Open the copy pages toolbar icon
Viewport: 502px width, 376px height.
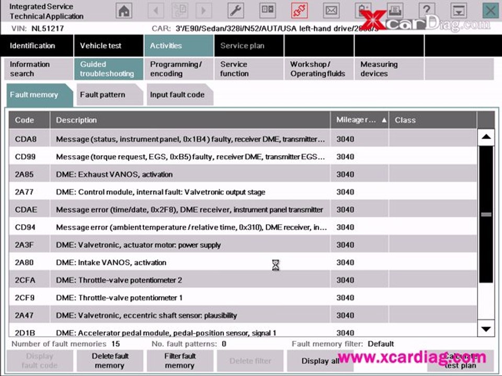pos(180,10)
